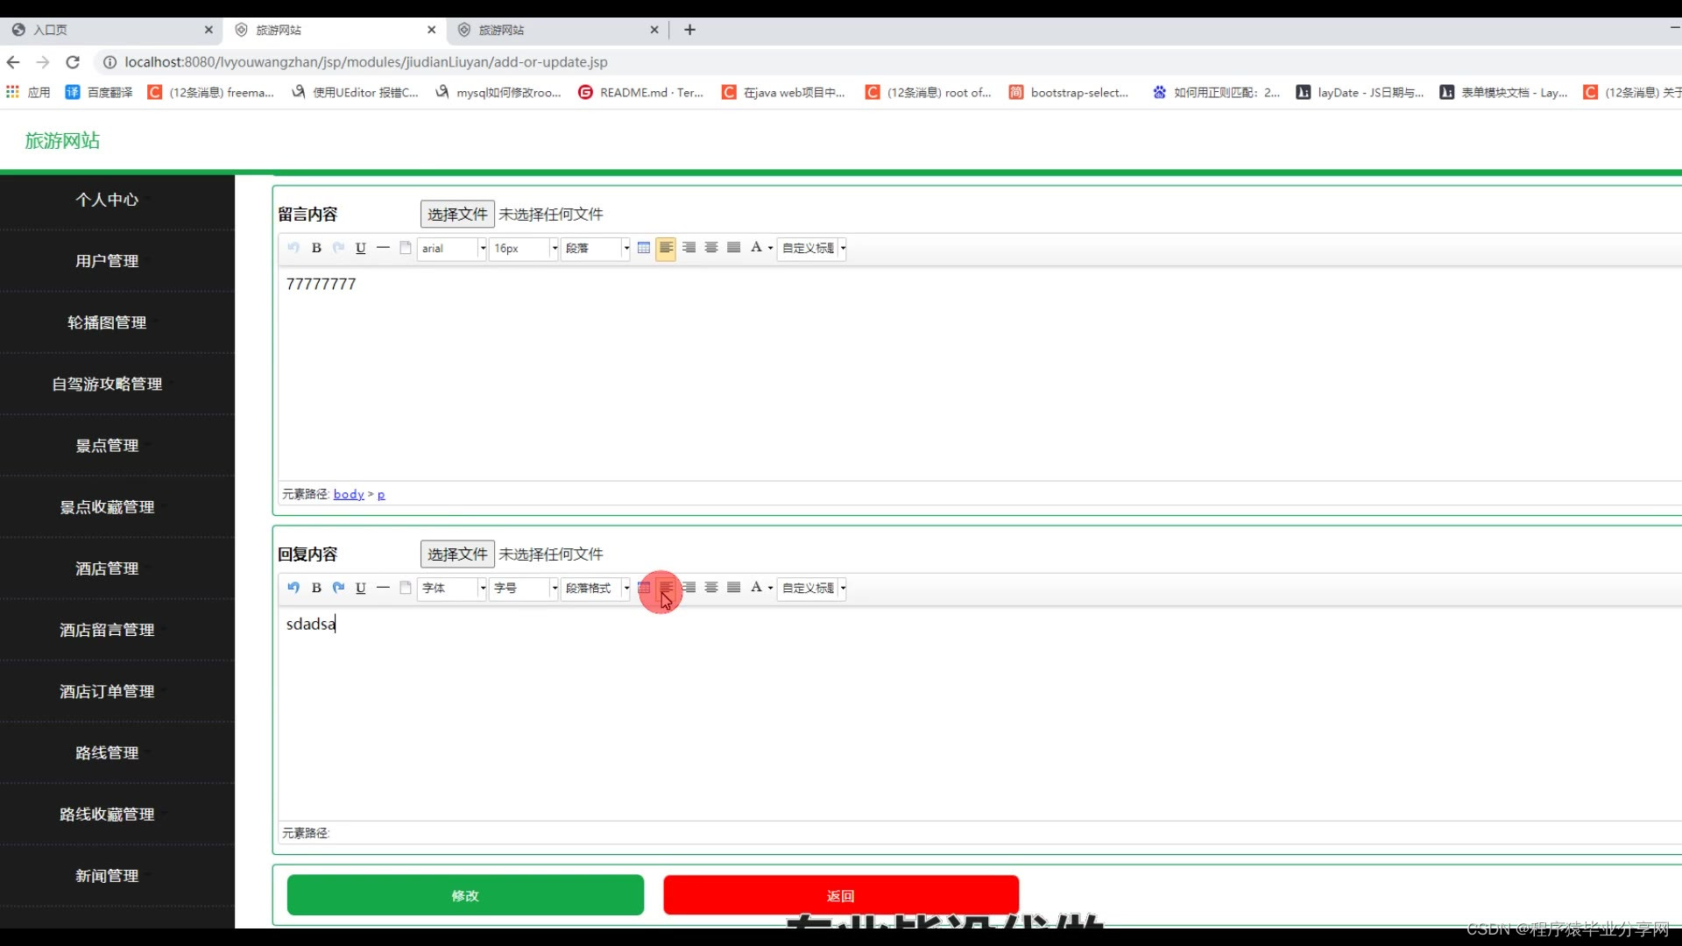The image size is (1682, 946).
Task: Click redo icon in 回复内容 editor
Action: [x=338, y=588]
